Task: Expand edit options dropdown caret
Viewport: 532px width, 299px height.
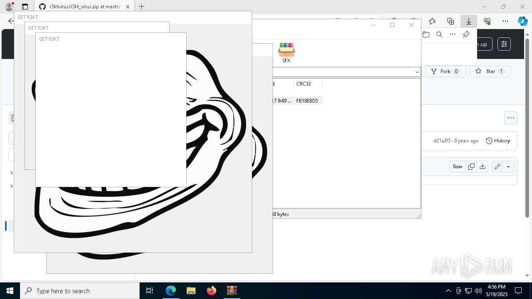Action: point(508,167)
